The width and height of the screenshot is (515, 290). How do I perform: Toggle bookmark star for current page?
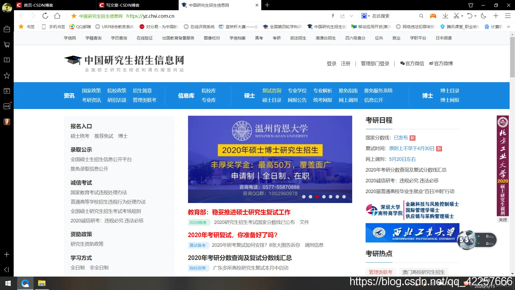[x=74, y=16]
